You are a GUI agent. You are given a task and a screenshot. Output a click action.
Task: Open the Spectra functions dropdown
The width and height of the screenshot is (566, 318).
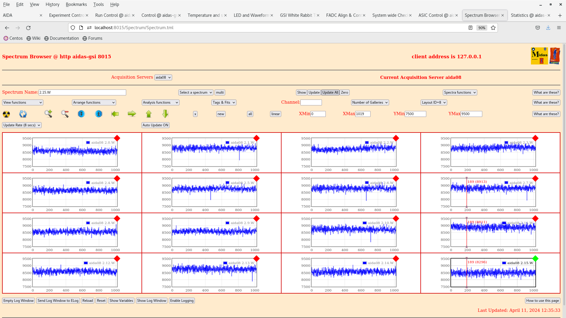(460, 92)
